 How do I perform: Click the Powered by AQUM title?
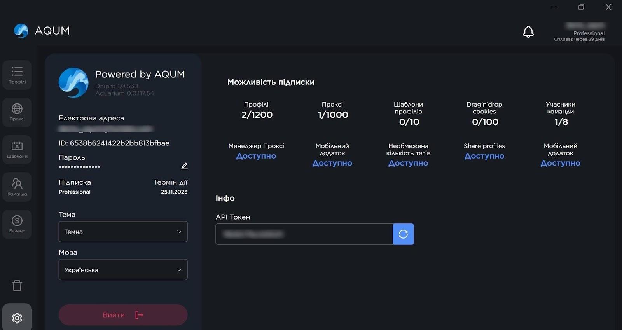coord(140,74)
